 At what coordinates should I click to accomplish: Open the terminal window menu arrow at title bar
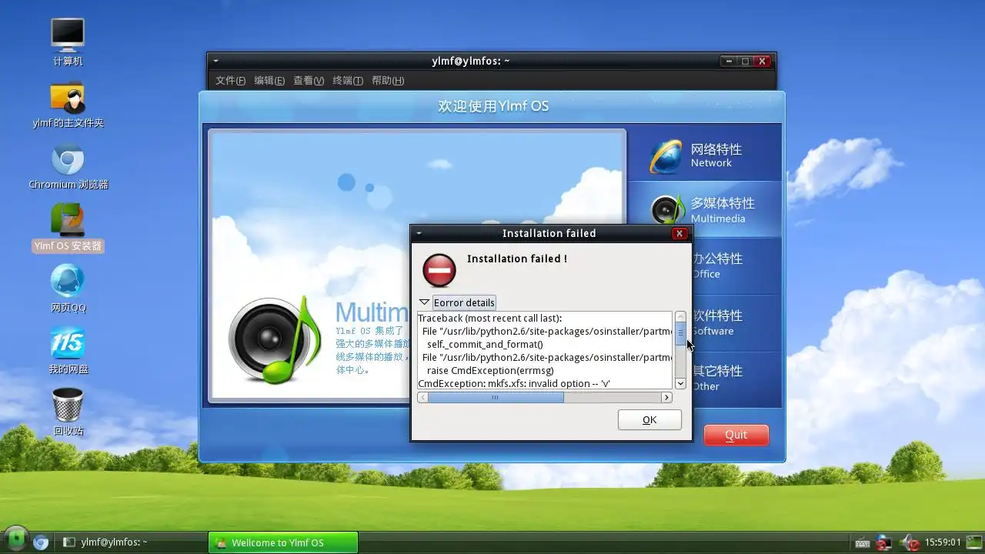pos(216,62)
